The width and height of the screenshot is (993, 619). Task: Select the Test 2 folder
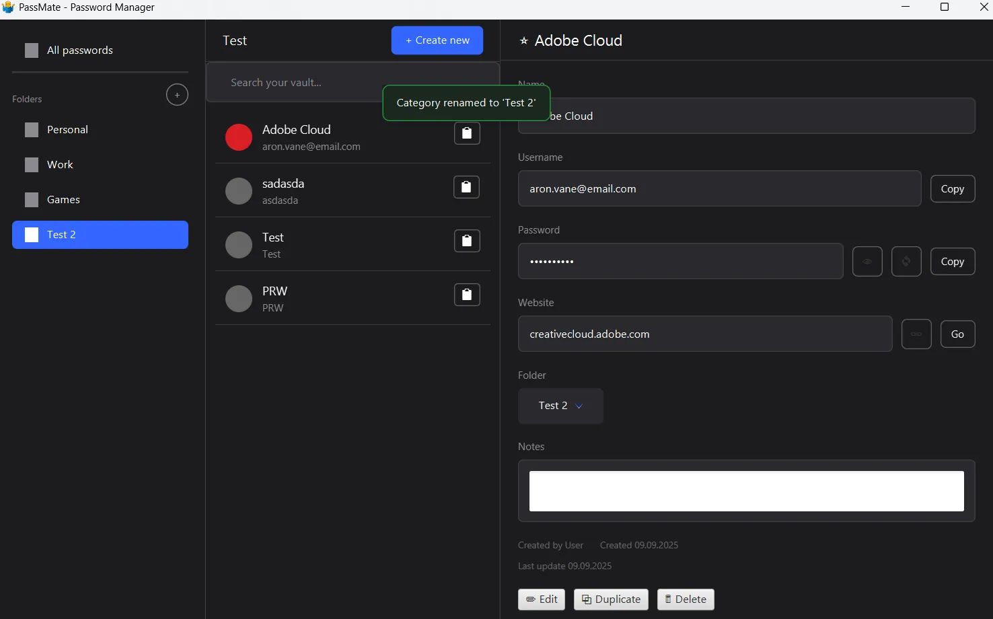(x=100, y=235)
